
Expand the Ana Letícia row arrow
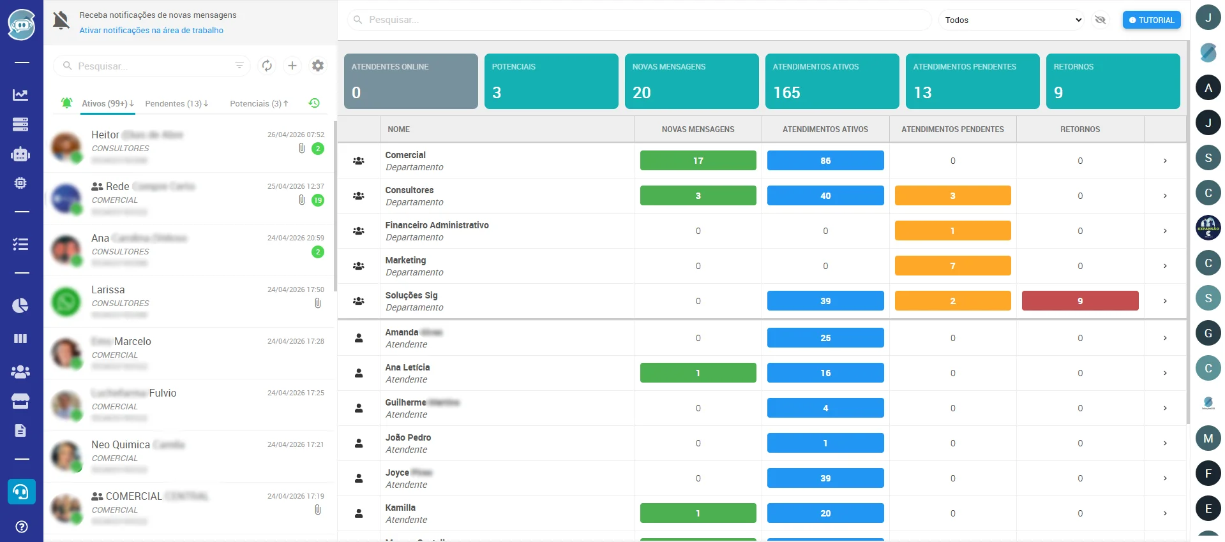pyautogui.click(x=1165, y=373)
